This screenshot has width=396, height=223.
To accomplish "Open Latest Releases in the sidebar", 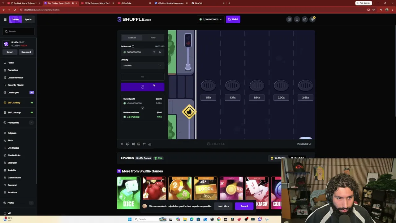I will pos(15,77).
